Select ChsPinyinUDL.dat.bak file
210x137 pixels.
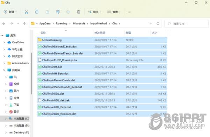[102, 100]
